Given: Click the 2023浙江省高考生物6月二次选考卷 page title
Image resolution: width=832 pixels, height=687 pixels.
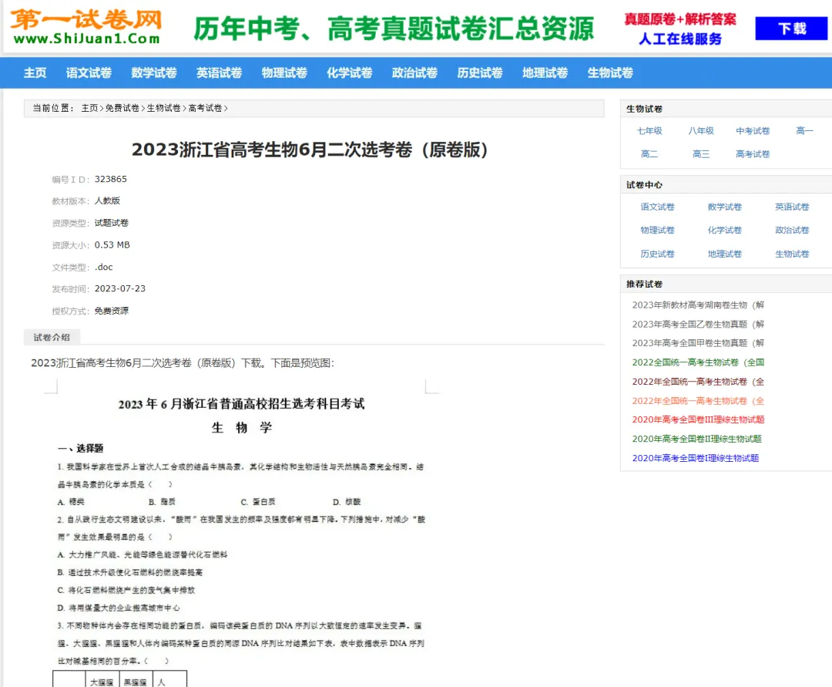Looking at the screenshot, I should [x=310, y=150].
